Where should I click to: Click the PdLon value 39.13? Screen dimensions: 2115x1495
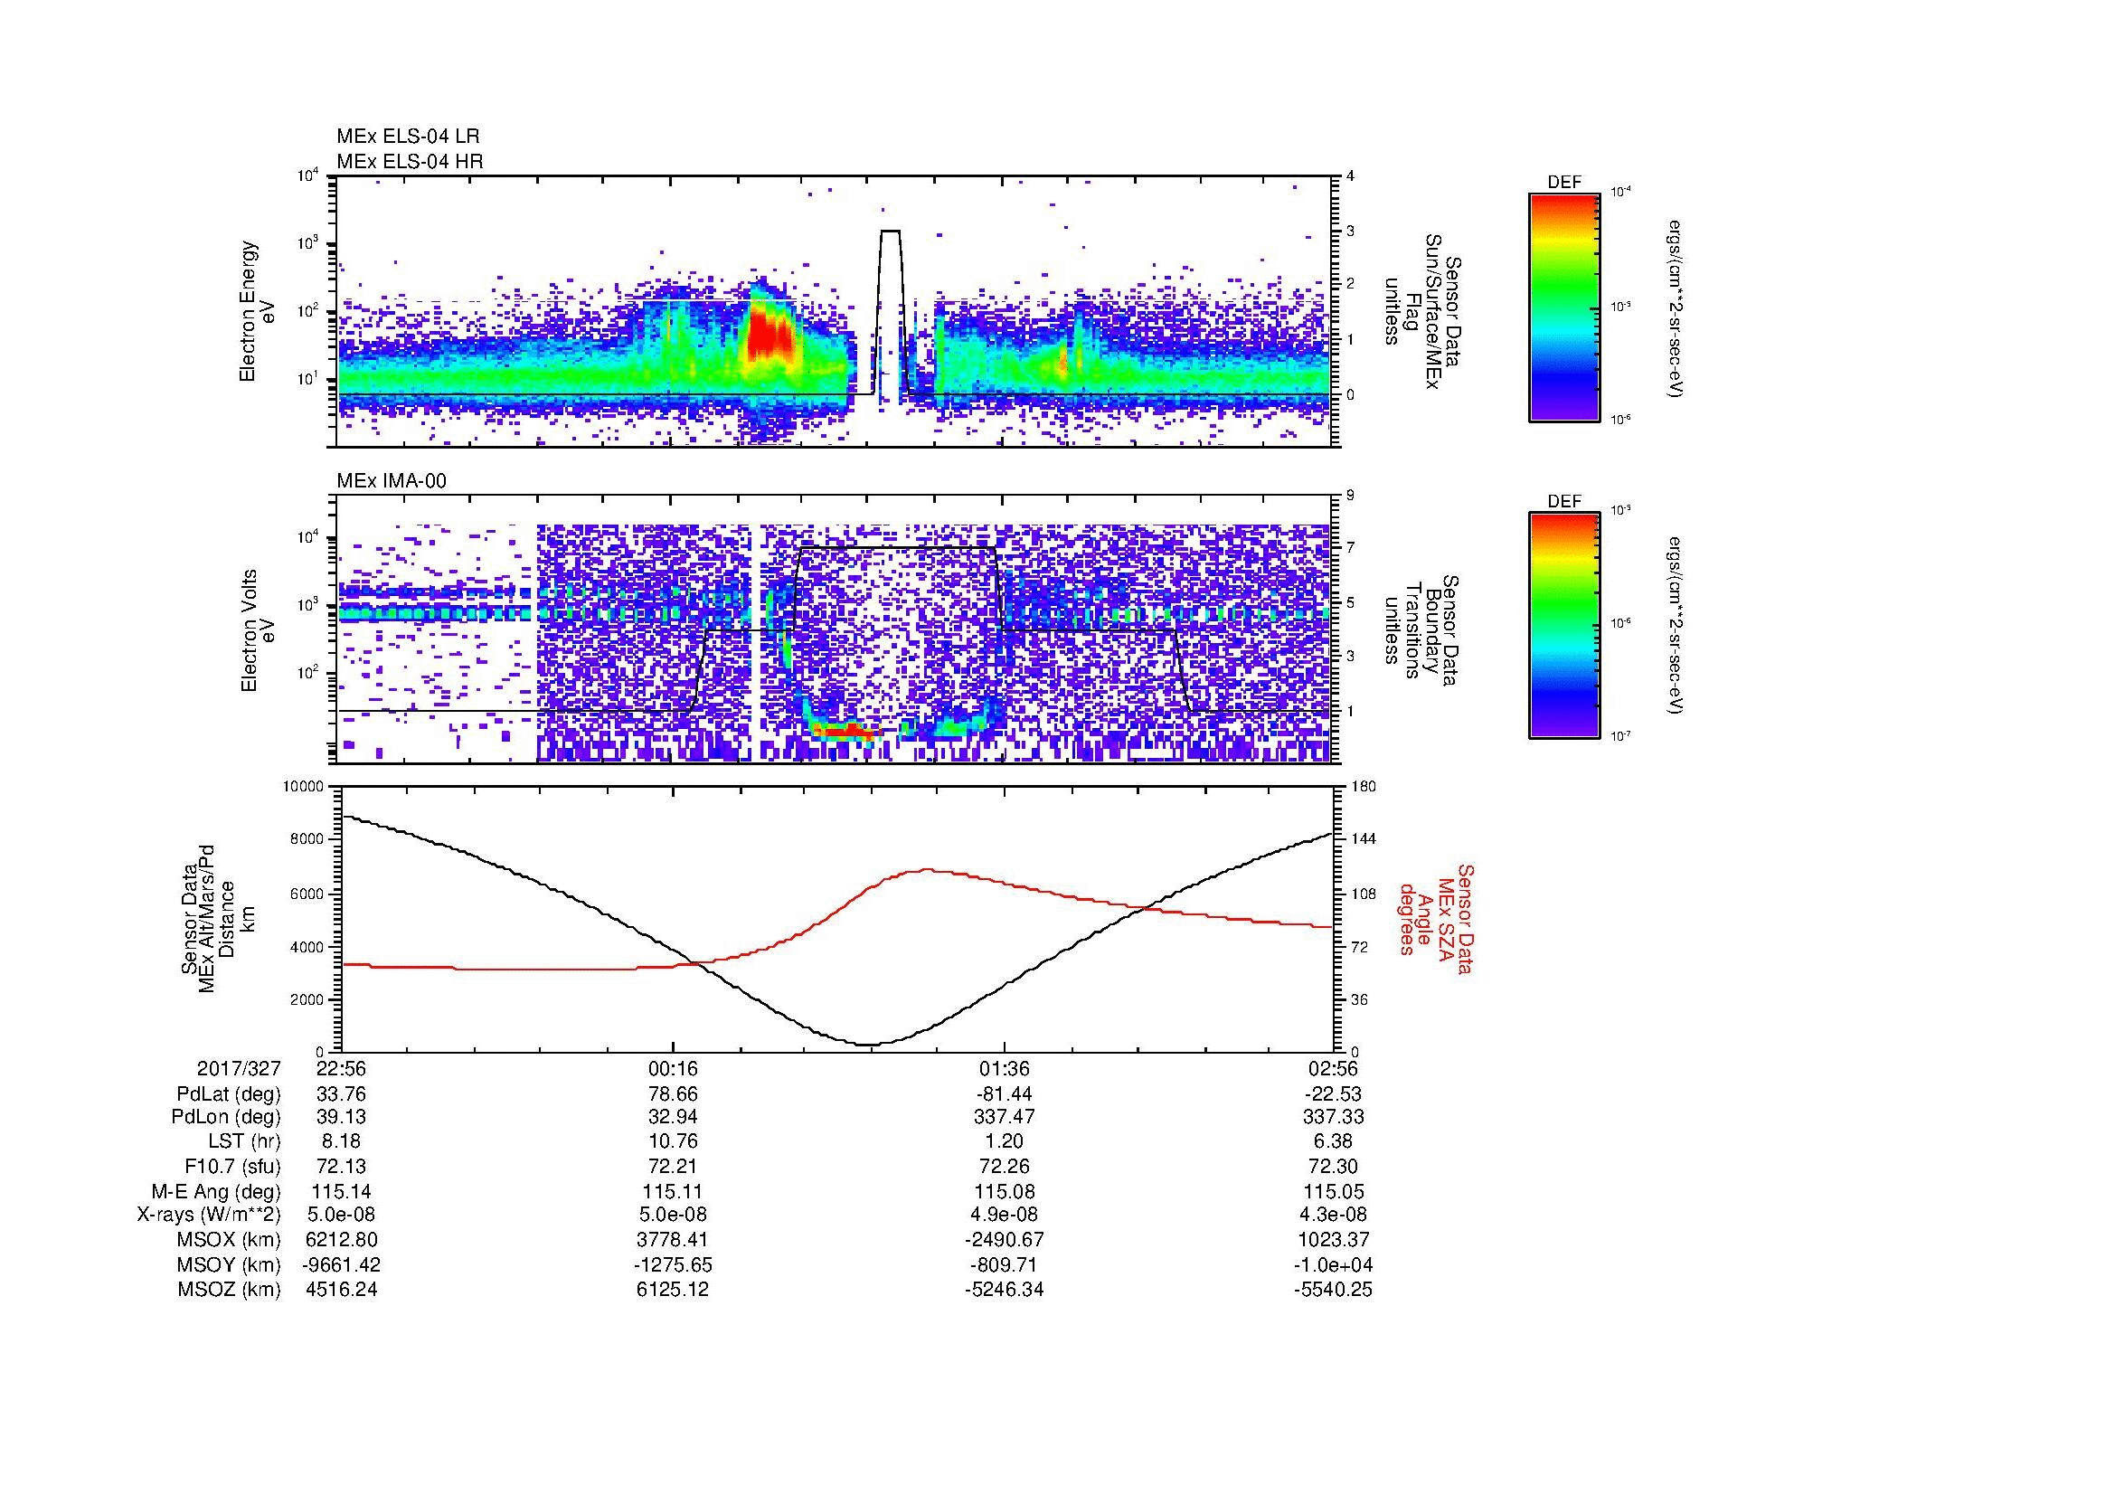coord(342,1117)
